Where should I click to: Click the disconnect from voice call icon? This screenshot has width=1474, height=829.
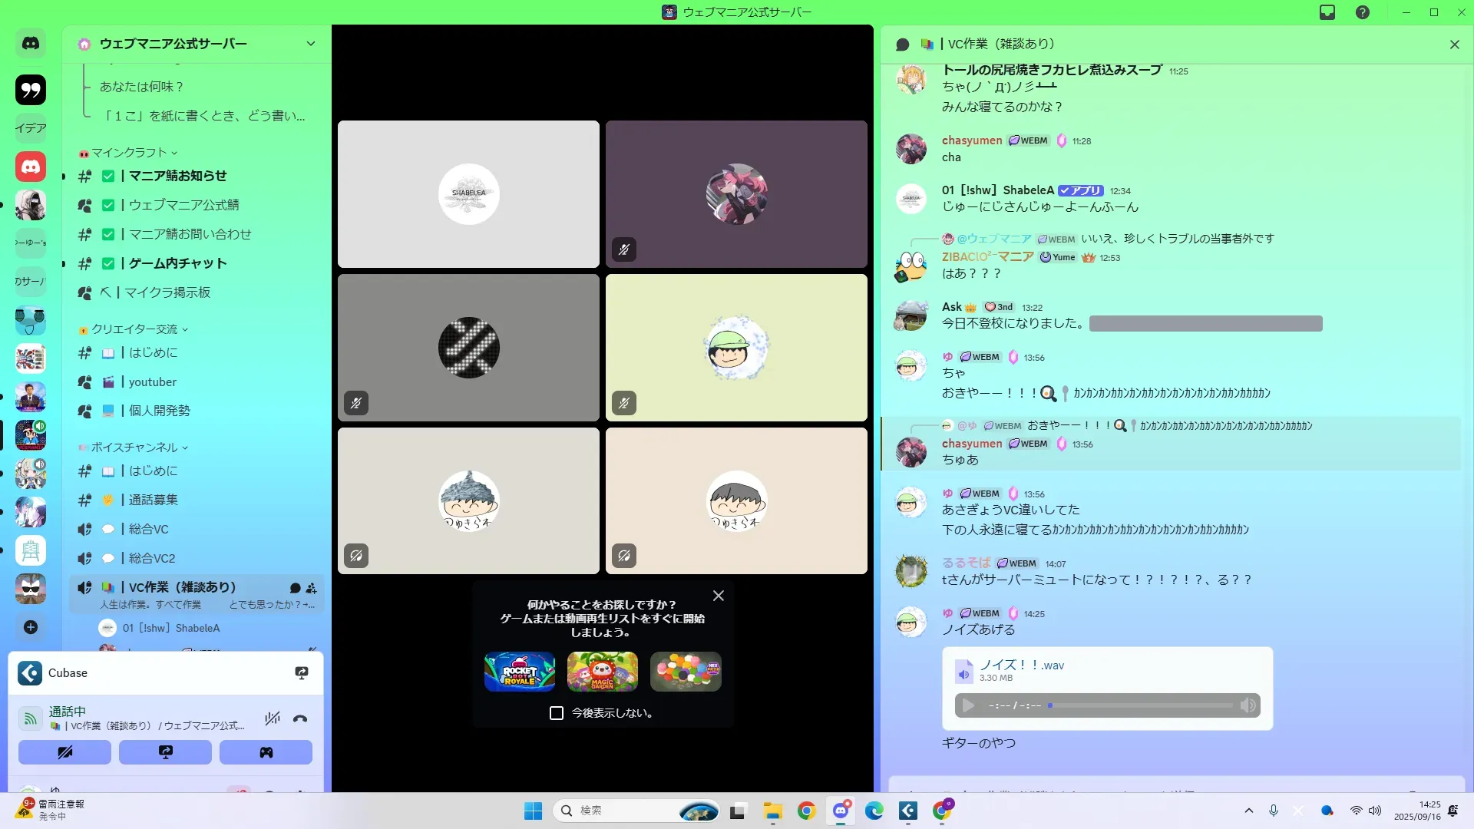(300, 718)
